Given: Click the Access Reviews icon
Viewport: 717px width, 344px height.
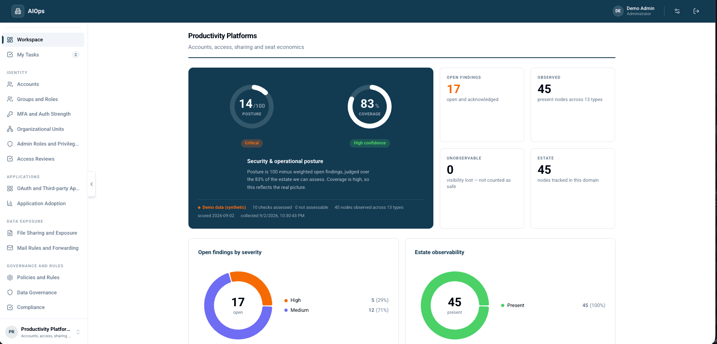Looking at the screenshot, I should (10, 159).
